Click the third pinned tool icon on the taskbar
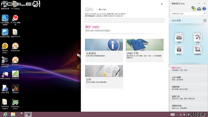The width and height of the screenshot is (208, 117). coord(21,114)
